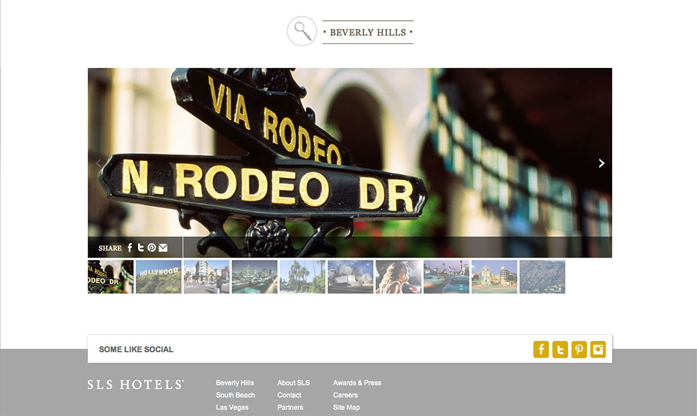
Task: Open the Awards & Press link
Action: click(x=357, y=383)
